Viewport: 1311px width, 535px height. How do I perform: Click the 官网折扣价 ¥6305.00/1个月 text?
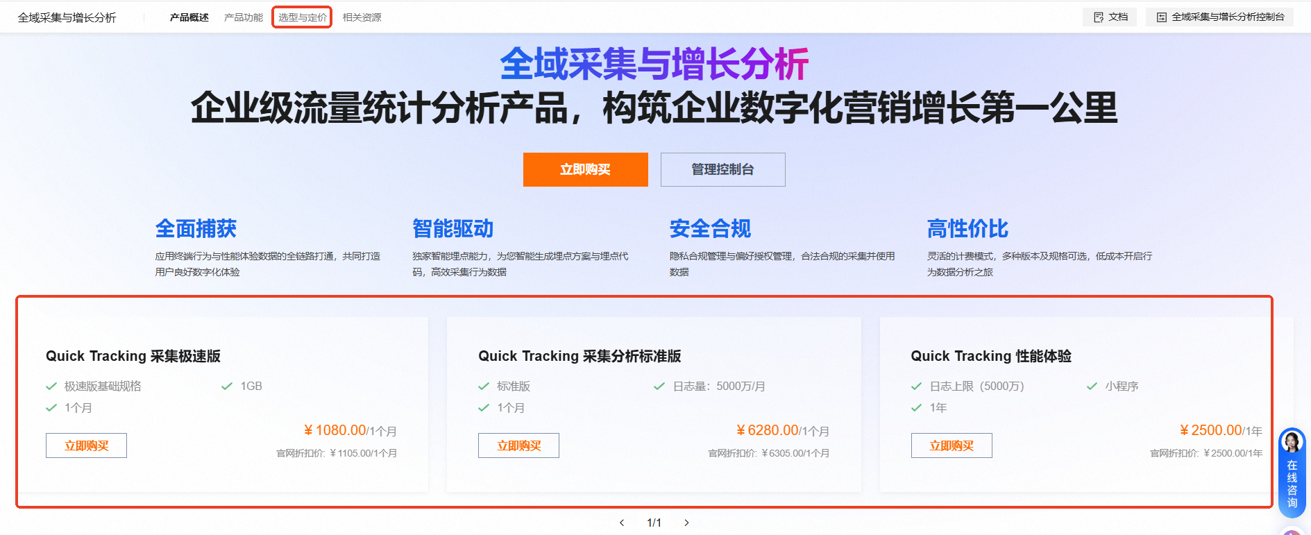[769, 453]
